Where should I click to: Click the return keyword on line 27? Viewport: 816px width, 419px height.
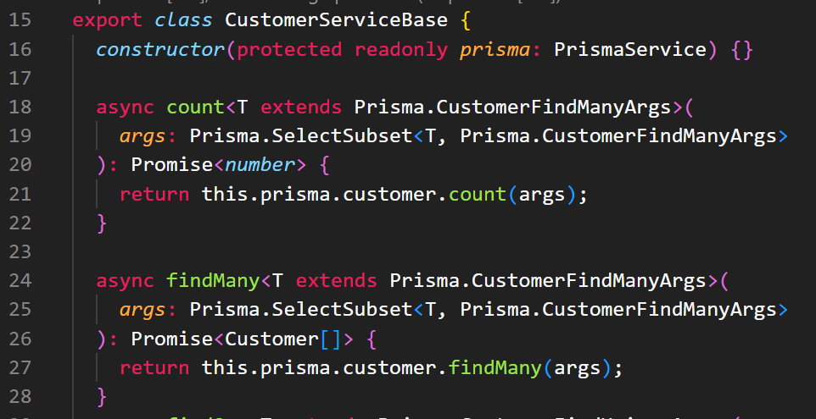[154, 369]
